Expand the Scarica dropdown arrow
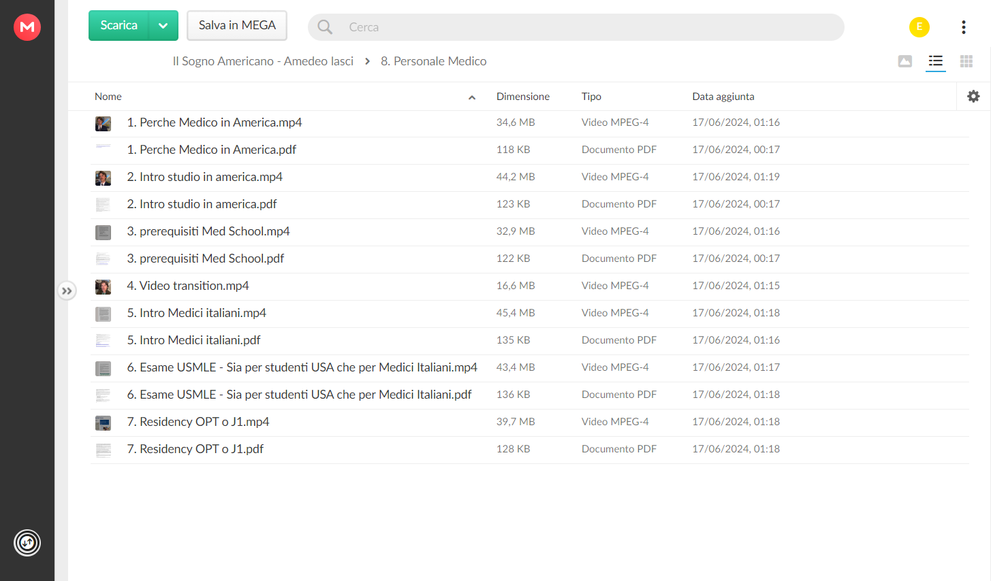Image resolution: width=991 pixels, height=581 pixels. pyautogui.click(x=163, y=26)
